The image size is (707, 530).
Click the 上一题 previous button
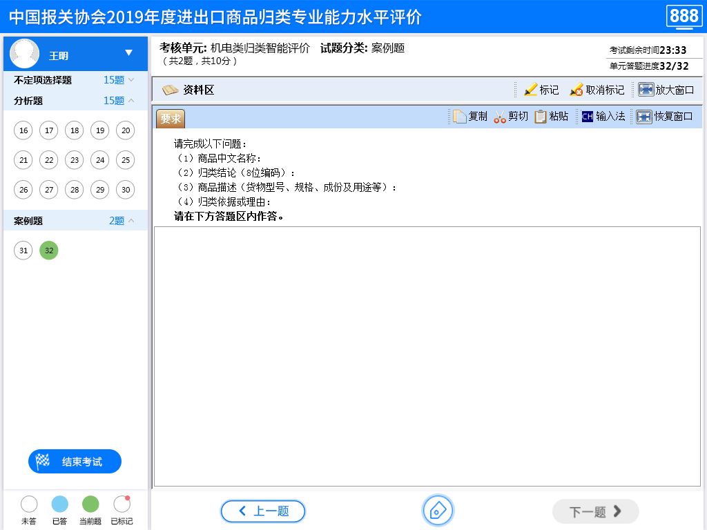(x=263, y=511)
